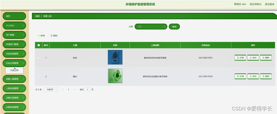
Task: Open the blue cover thumbnail for 投诉
Action: point(115,57)
